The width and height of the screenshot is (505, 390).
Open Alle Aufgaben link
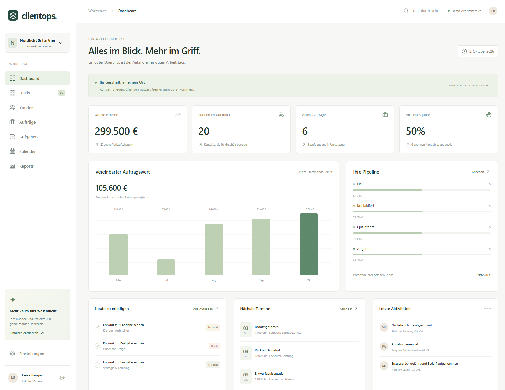tap(206, 309)
